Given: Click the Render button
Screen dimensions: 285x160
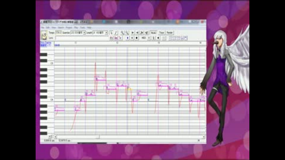Looking at the screenshot, I should 170,33.
